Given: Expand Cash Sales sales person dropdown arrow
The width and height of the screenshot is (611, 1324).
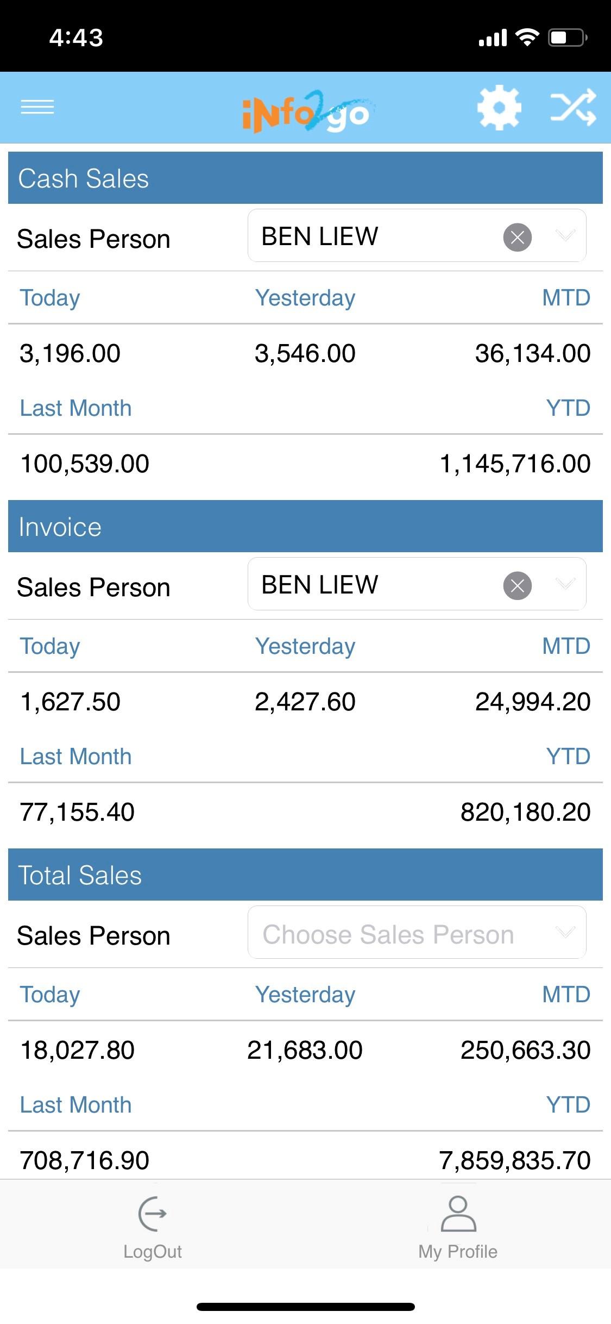Looking at the screenshot, I should point(565,235).
